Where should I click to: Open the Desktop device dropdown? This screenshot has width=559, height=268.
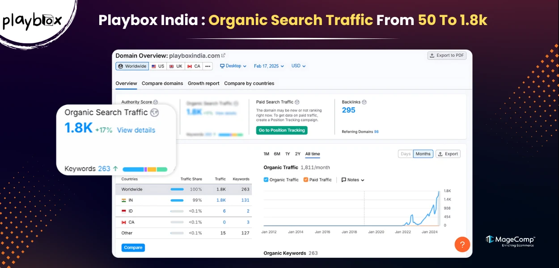(233, 66)
